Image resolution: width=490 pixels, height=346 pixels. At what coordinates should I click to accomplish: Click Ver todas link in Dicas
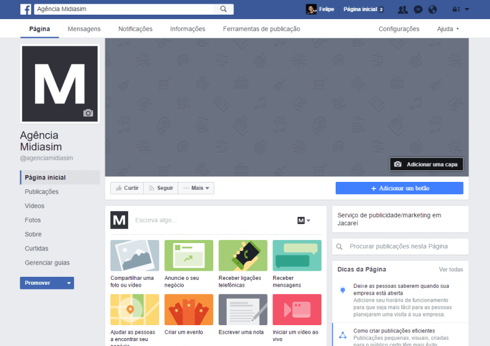coord(451,269)
